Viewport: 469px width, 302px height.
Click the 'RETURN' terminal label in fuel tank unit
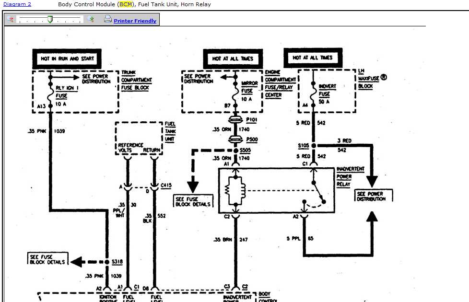[x=152, y=150]
